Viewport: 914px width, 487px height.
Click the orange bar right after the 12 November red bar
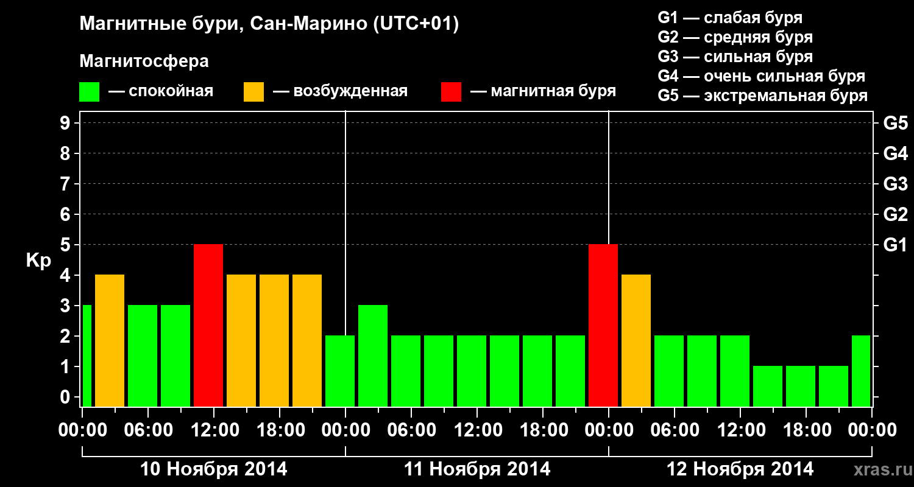pyautogui.click(x=636, y=340)
